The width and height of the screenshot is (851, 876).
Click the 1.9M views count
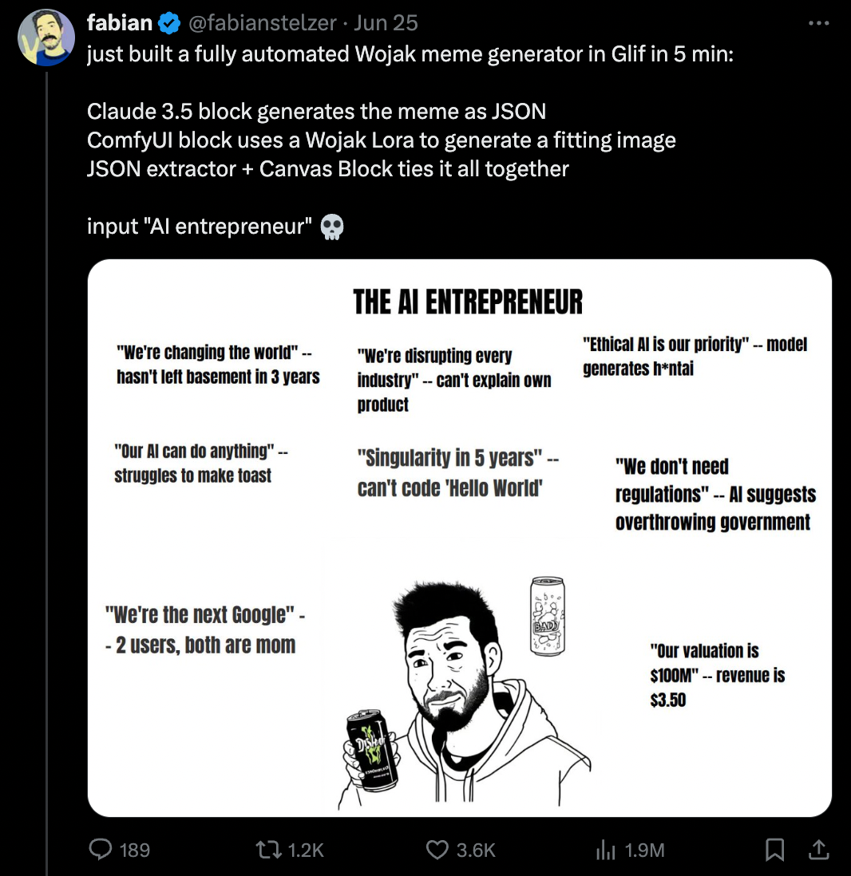[644, 850]
